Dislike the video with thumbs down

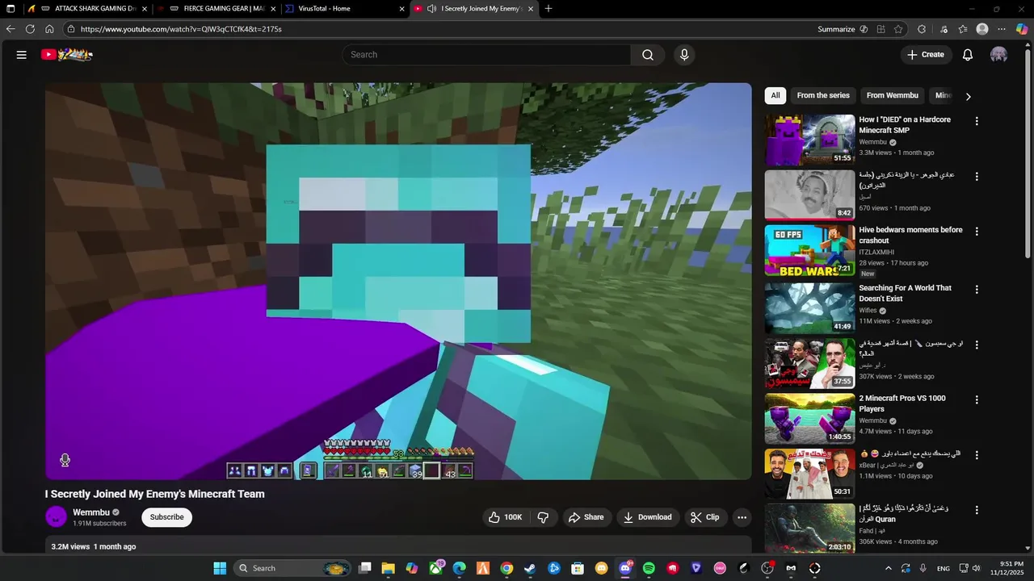543,517
